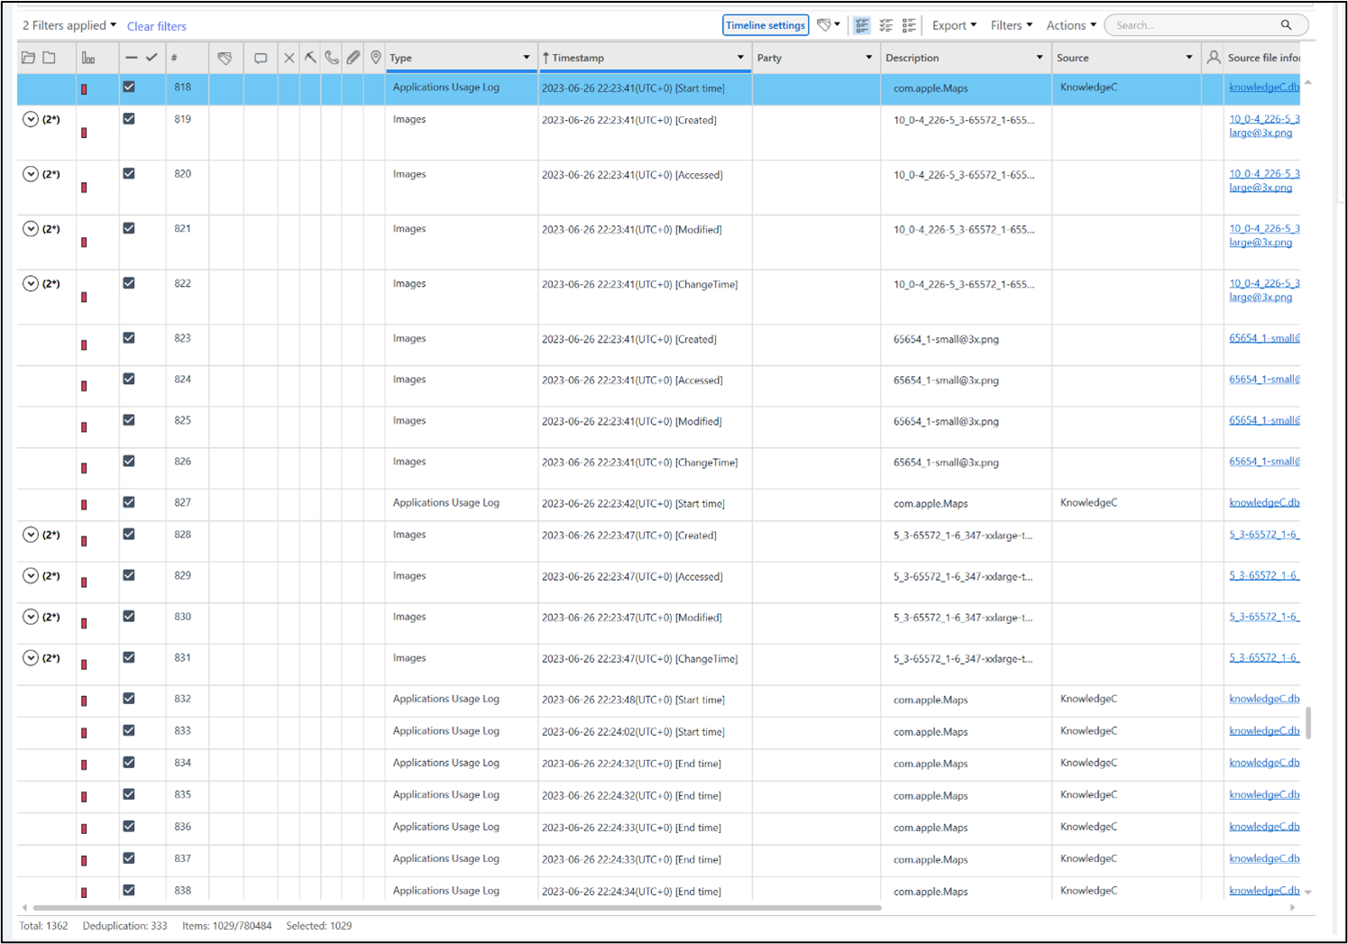Click the phone call column icon
This screenshot has height=944, width=1348.
click(x=332, y=58)
